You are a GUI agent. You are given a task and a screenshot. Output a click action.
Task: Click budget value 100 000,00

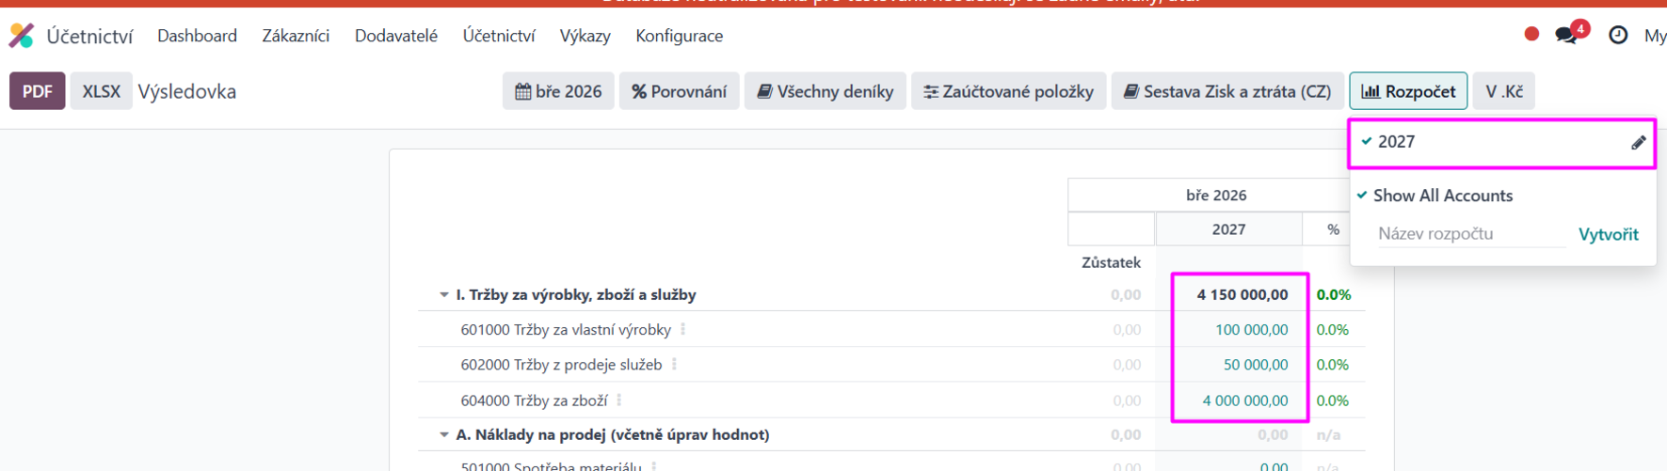click(1252, 329)
